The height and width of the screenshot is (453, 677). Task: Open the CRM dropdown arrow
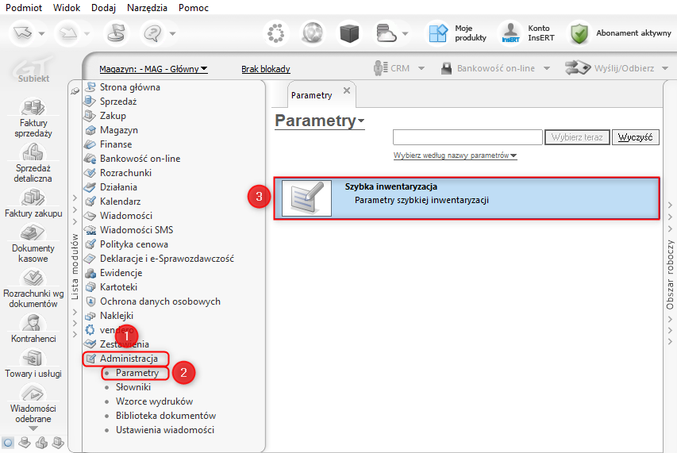[421, 68]
